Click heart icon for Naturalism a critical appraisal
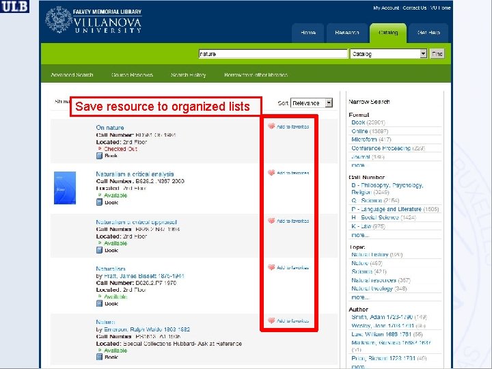This screenshot has height=369, width=492. tap(271, 221)
